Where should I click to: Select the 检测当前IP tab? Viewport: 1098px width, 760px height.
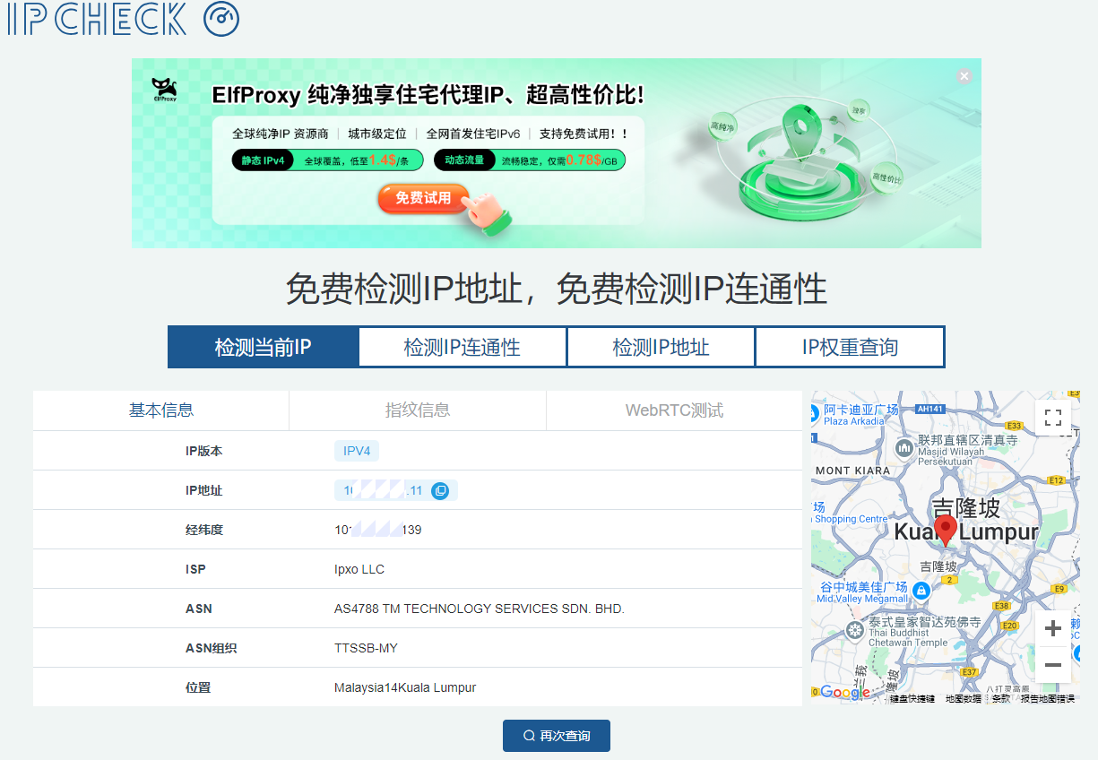pyautogui.click(x=264, y=347)
